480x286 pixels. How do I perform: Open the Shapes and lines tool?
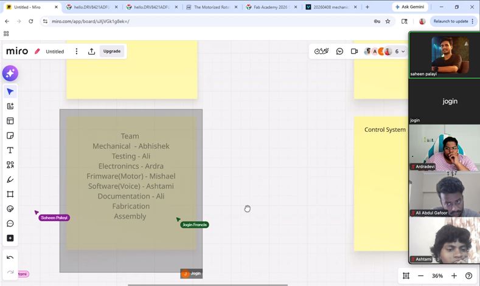click(x=10, y=165)
